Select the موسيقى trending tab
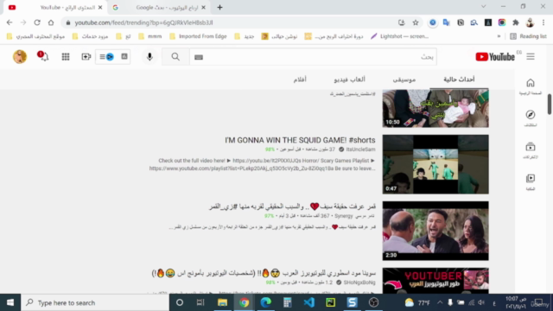This screenshot has width=553, height=311. point(404,79)
